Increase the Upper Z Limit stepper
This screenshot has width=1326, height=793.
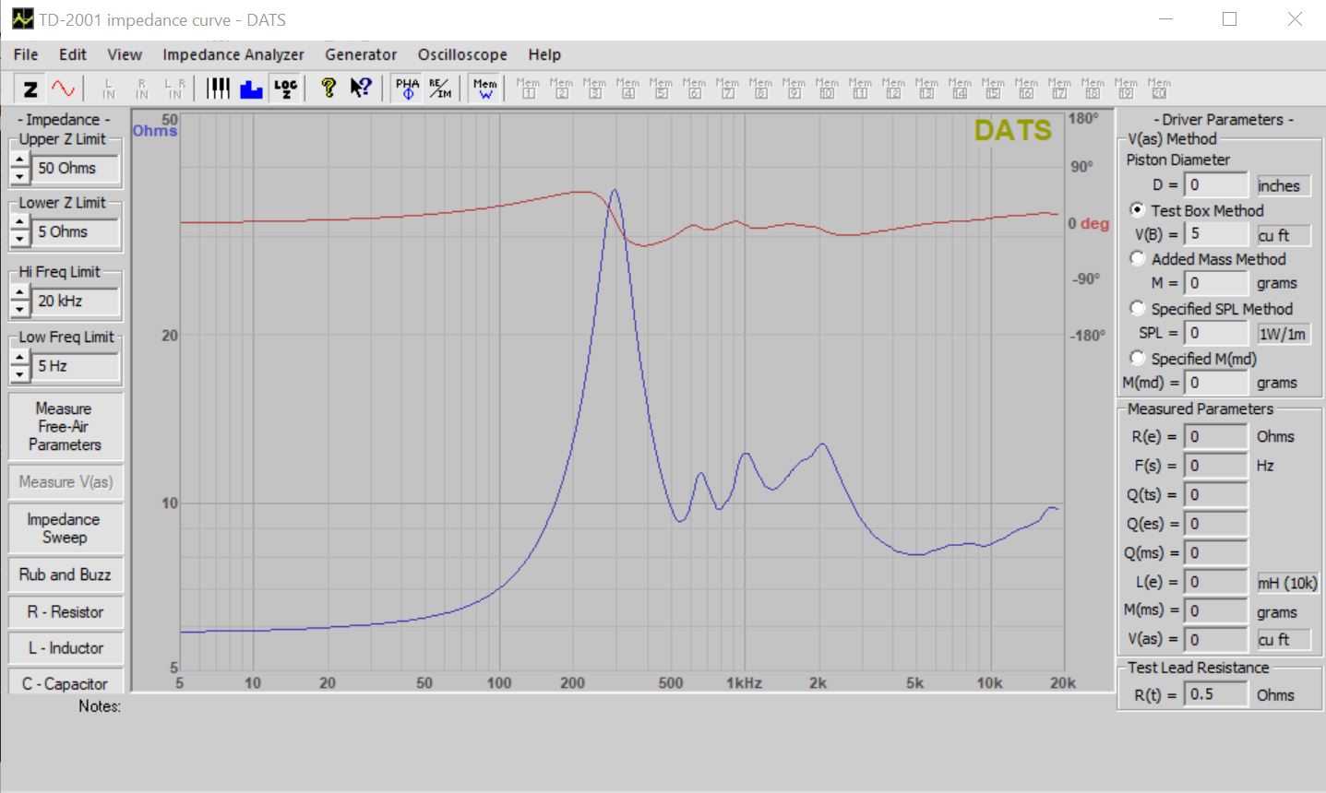pos(19,160)
